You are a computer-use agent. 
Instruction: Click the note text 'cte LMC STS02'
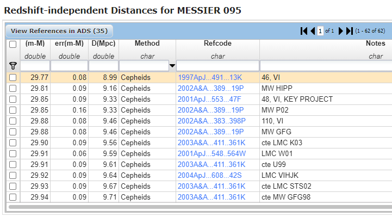click(286, 186)
